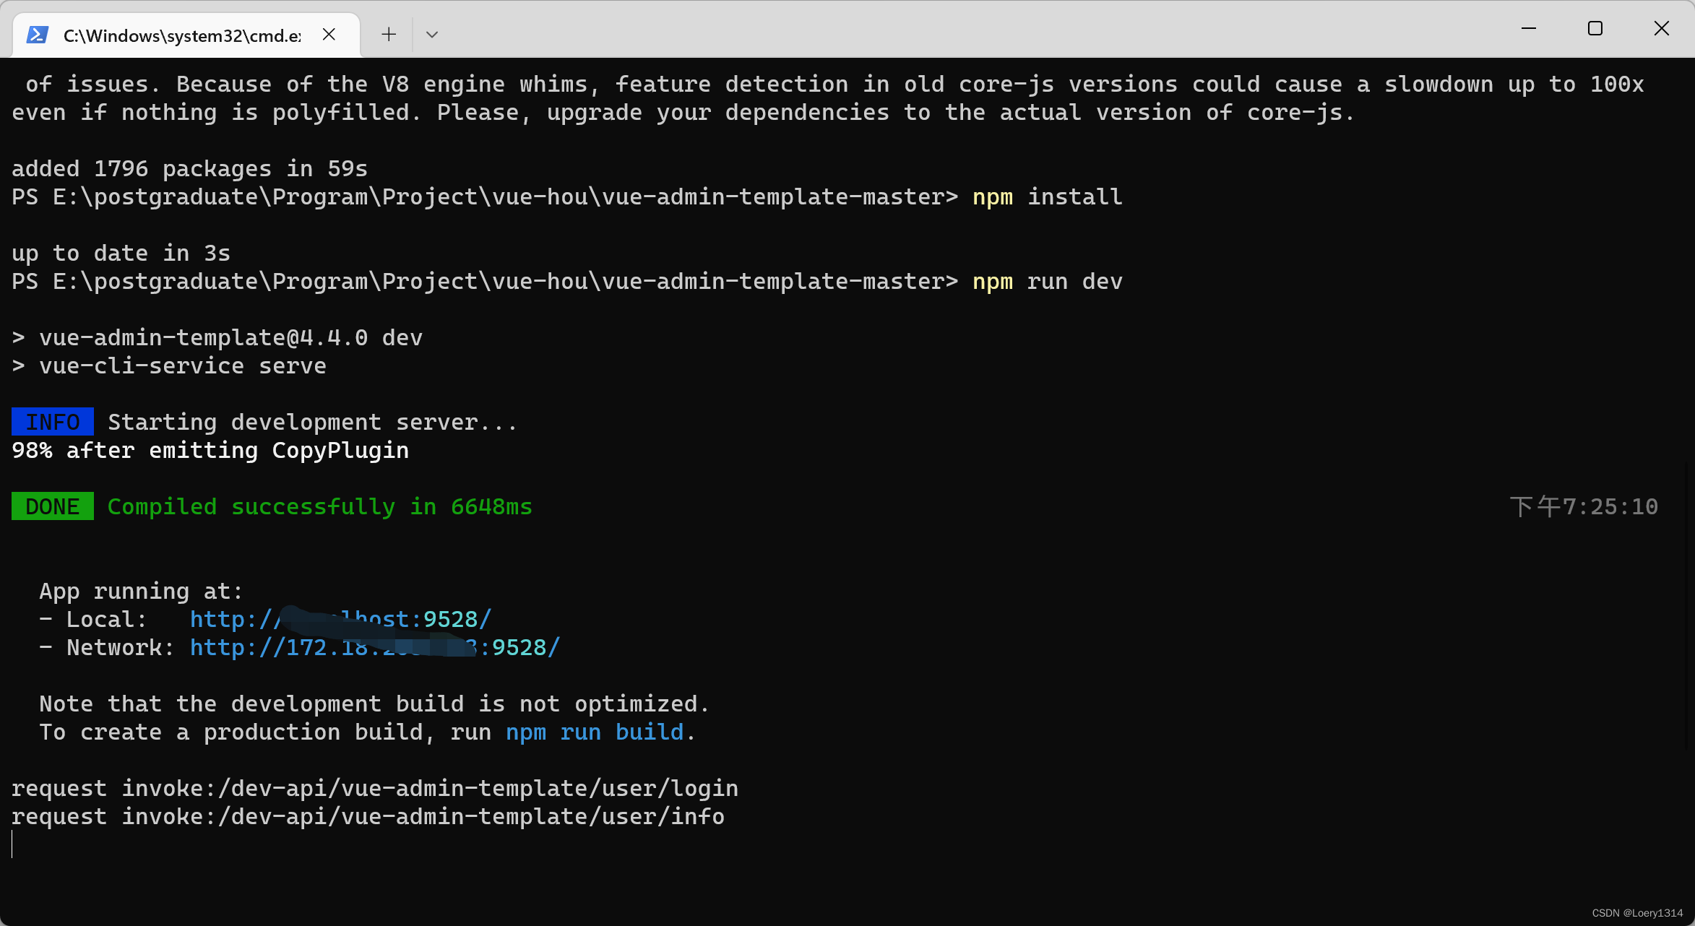Click the 'npm run dev' command text

coord(1047,281)
